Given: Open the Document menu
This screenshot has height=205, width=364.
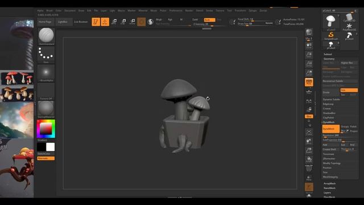Looking at the screenshot, I should [70, 11].
